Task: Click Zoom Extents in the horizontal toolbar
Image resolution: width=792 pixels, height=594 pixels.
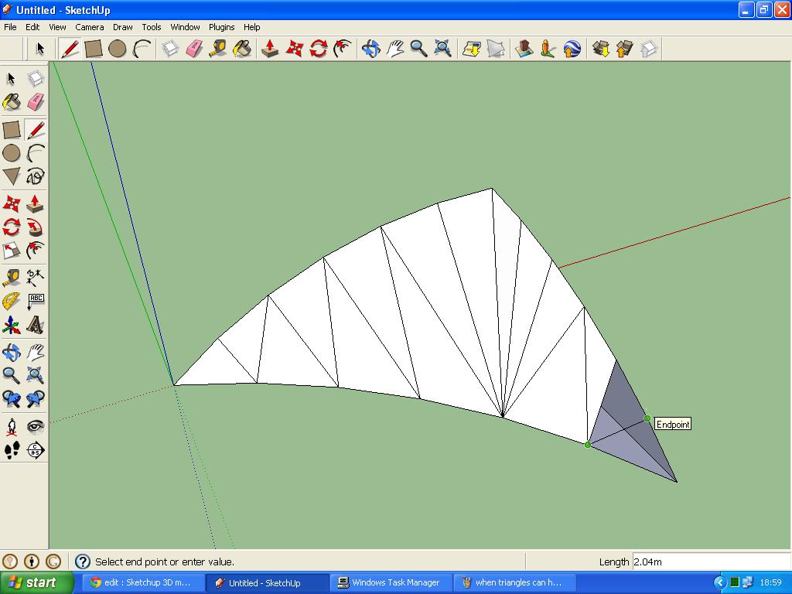Action: [x=442, y=49]
